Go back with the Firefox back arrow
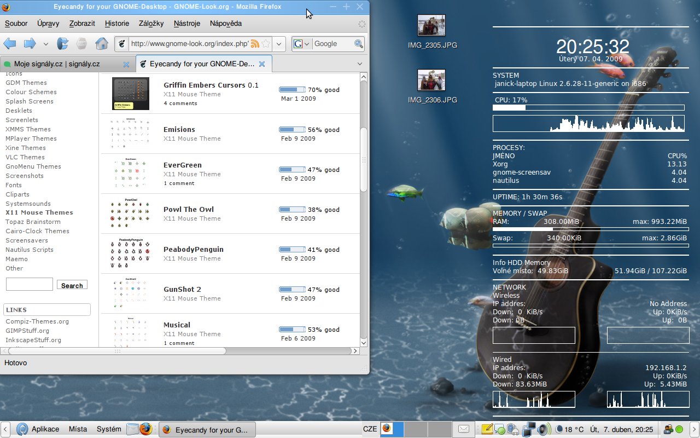Screen dimensions: 700x438 coord(9,43)
